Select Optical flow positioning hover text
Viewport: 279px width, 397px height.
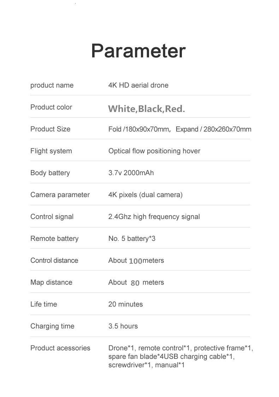[x=154, y=151]
